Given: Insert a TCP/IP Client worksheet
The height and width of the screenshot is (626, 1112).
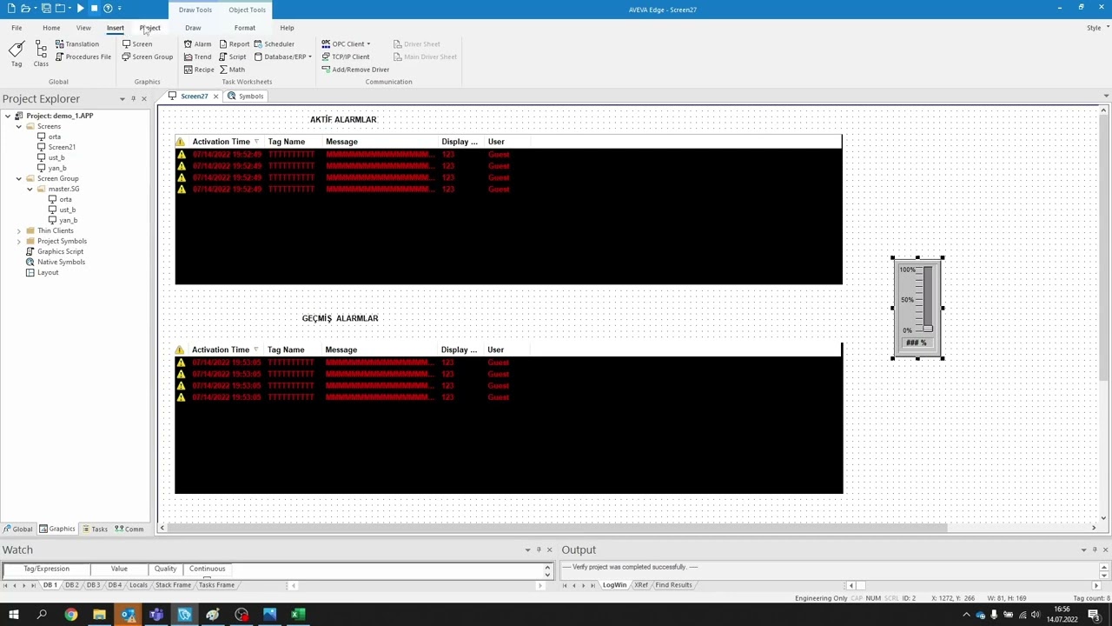Looking at the screenshot, I should (x=346, y=57).
